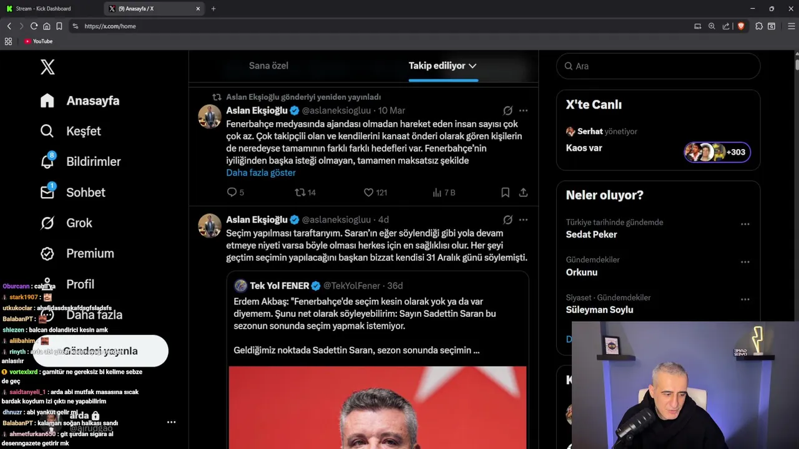
Task: Click bookmark icon in address bar area
Action: click(59, 26)
